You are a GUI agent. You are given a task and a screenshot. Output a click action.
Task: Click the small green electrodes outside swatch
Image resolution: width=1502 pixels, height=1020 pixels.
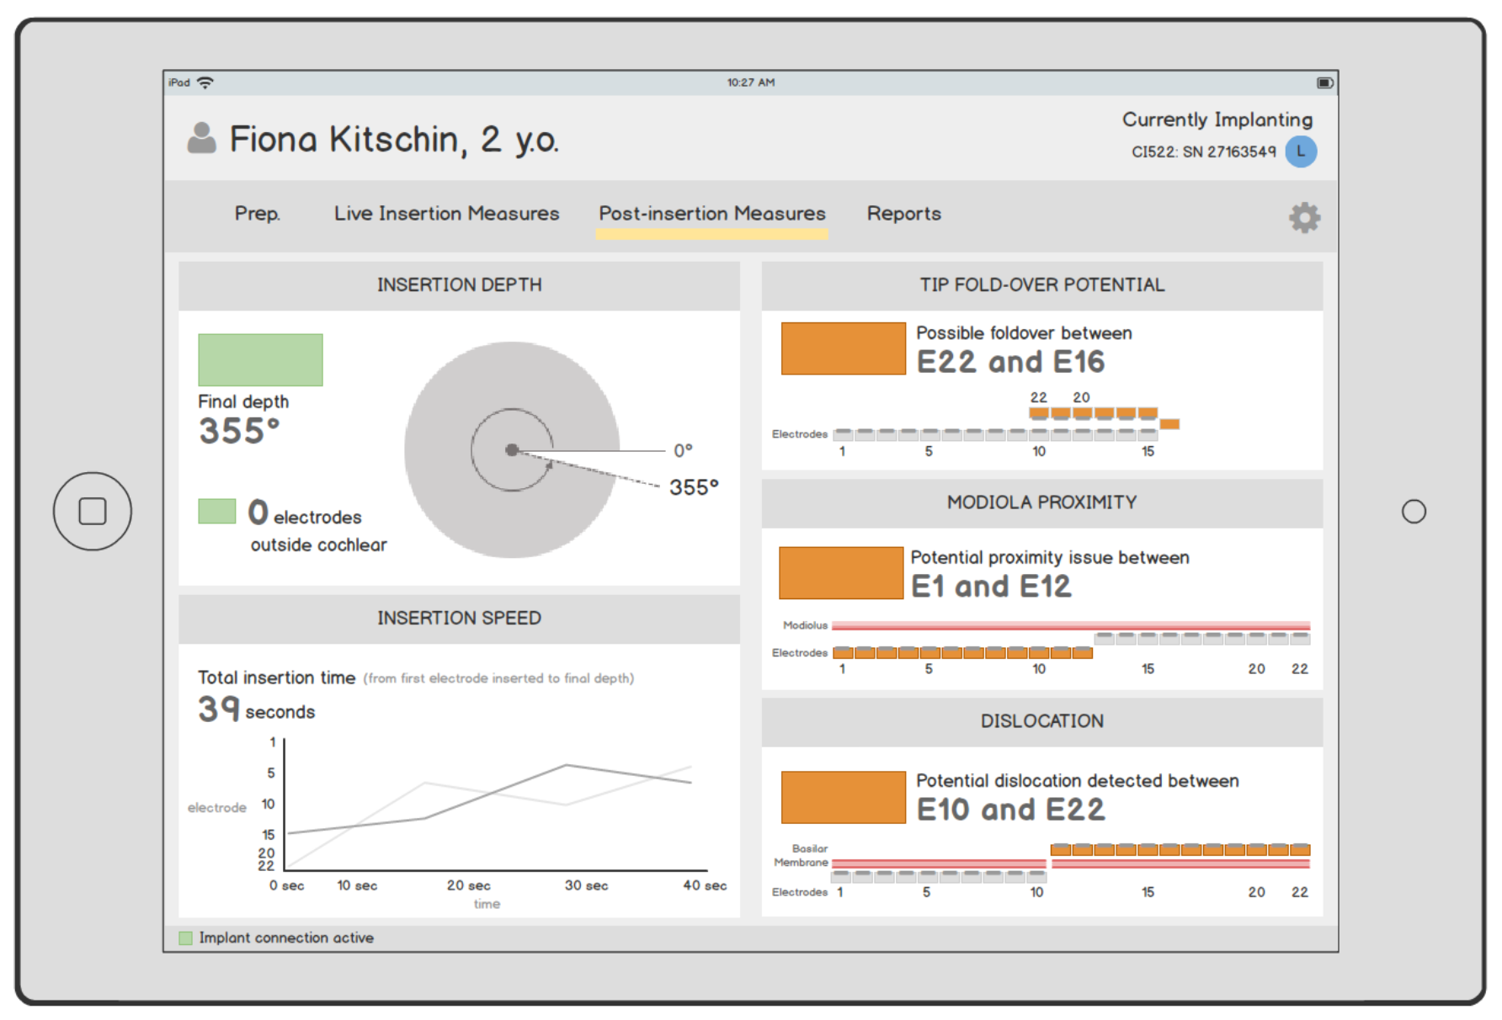(216, 511)
